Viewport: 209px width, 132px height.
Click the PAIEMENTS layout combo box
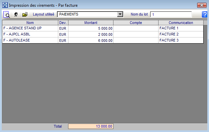[x=90, y=14]
